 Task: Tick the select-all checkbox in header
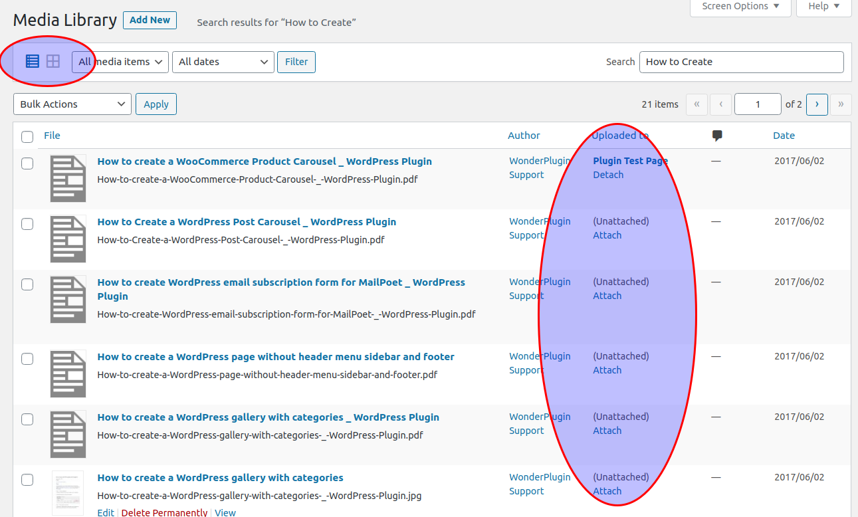click(27, 137)
